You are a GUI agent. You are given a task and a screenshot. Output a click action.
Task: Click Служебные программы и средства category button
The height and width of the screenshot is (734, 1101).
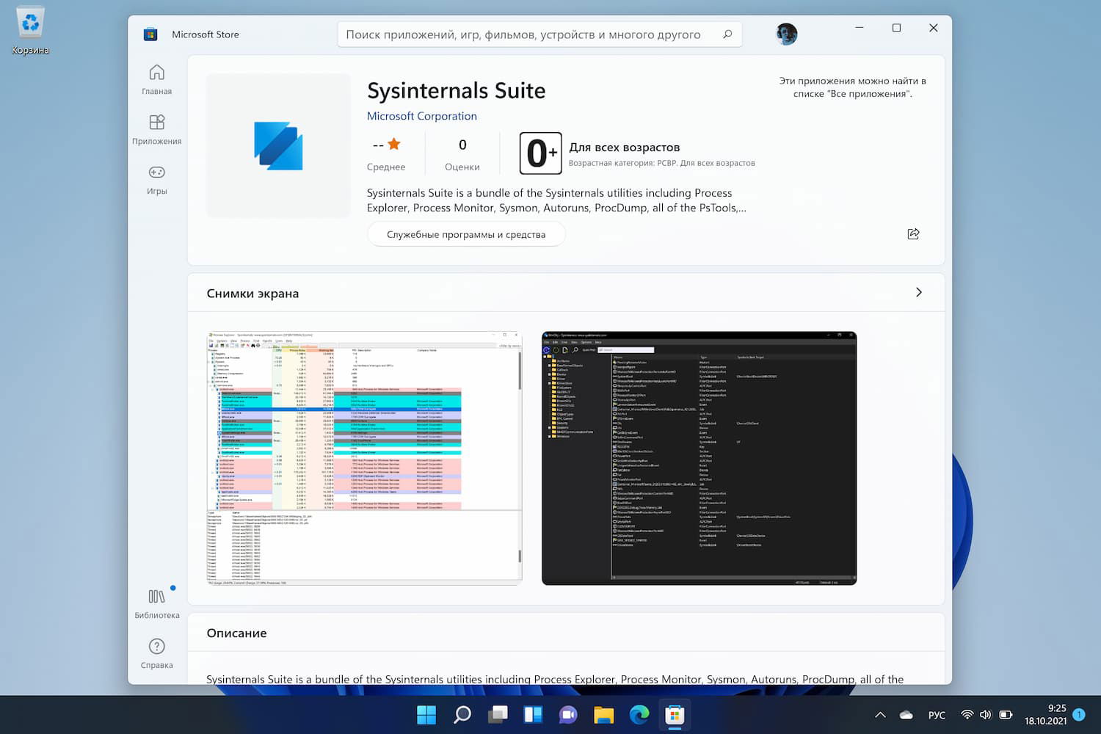pyautogui.click(x=466, y=235)
